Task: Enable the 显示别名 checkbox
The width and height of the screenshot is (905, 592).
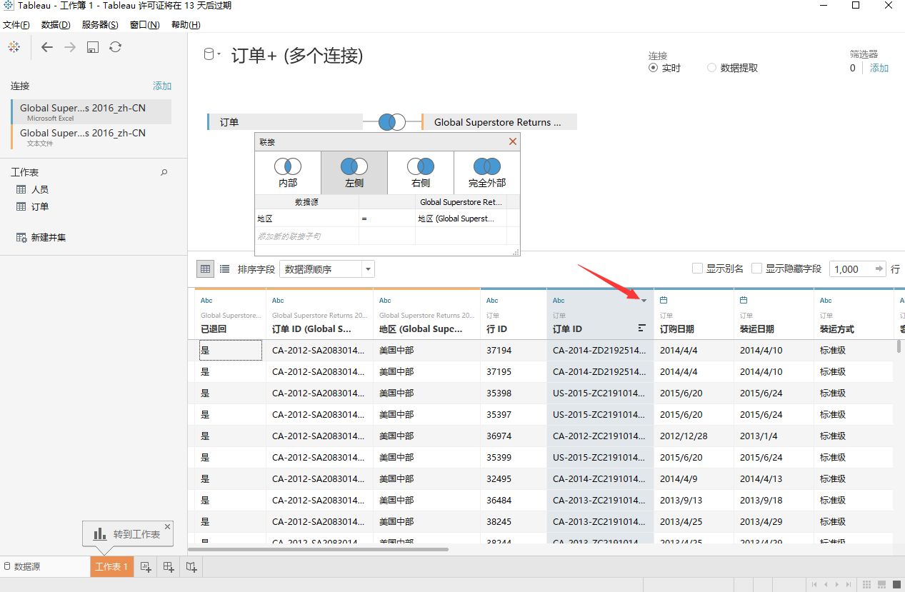Action: pos(698,269)
